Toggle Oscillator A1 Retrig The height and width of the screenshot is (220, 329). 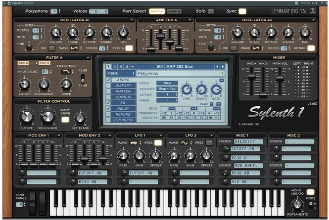coord(129,48)
